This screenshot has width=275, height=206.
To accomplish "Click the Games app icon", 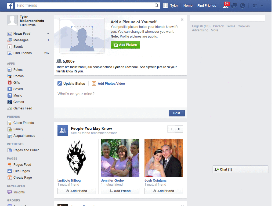I will (x=10, y=102).
